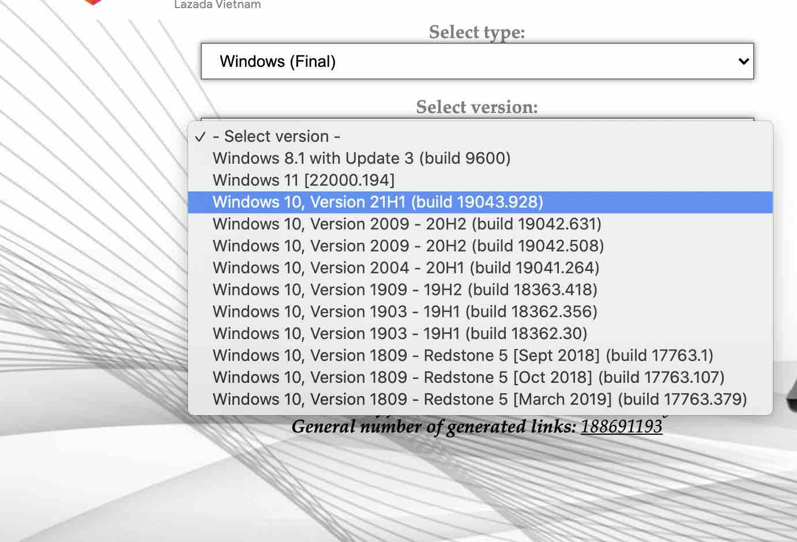Select Windows 11 [22000.194] option

(x=303, y=180)
